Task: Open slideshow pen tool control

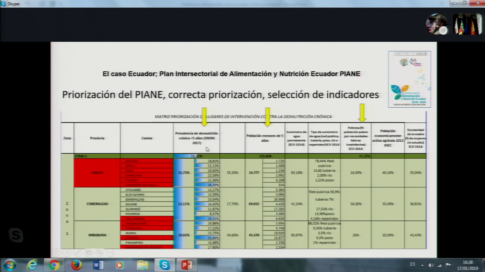Action: pos(78,252)
